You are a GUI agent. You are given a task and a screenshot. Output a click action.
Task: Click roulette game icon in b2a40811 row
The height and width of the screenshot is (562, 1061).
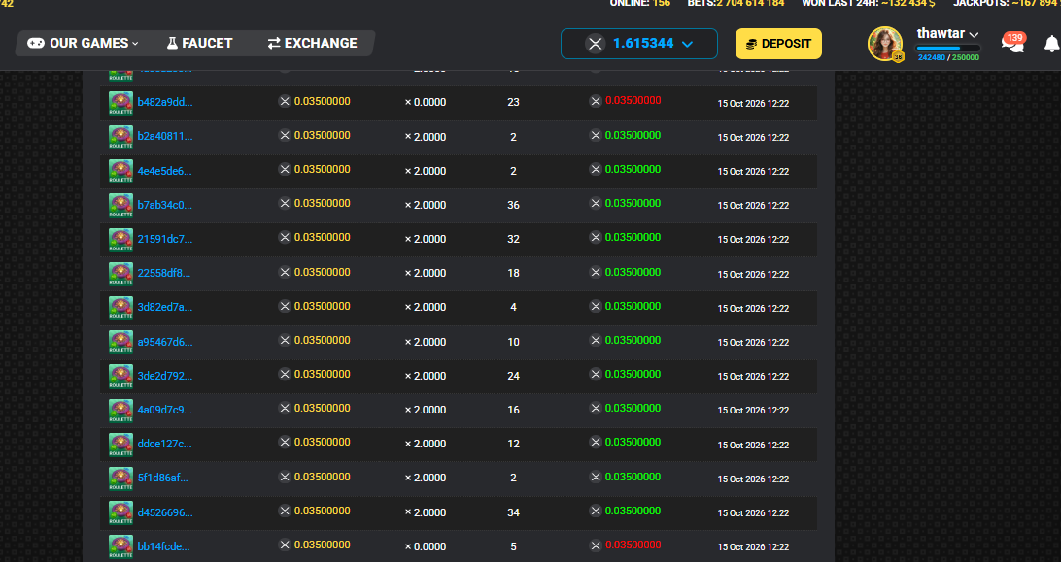point(121,137)
